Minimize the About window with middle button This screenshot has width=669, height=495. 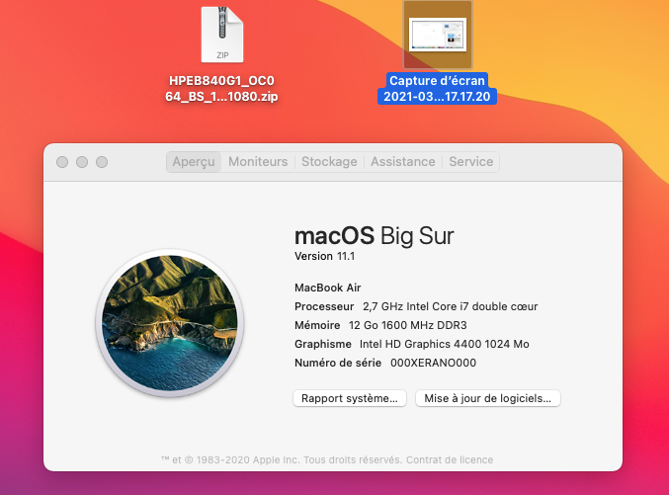[82, 162]
